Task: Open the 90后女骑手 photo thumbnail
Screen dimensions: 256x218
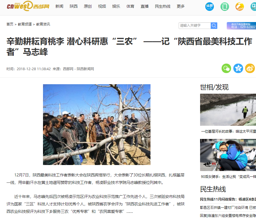Action: [x=228, y=155]
